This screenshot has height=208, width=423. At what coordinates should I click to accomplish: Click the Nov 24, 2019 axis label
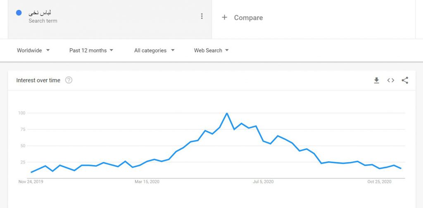(x=31, y=182)
